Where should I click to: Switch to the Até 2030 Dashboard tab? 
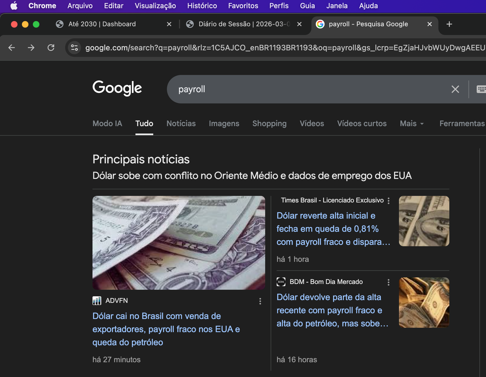tap(102, 24)
